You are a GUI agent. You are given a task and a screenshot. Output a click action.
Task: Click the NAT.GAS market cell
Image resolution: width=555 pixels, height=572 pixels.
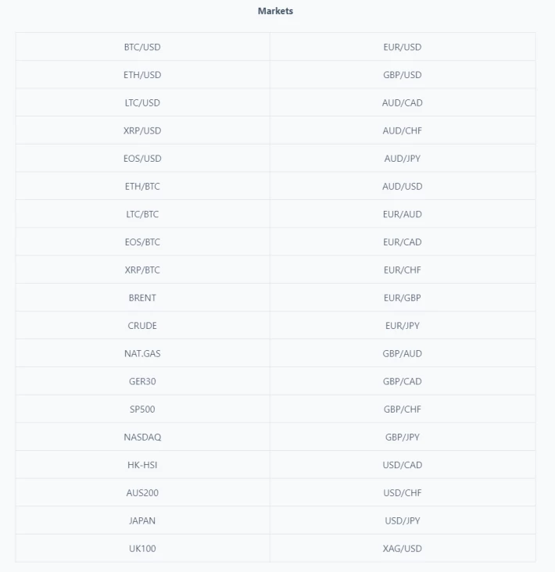tap(142, 353)
